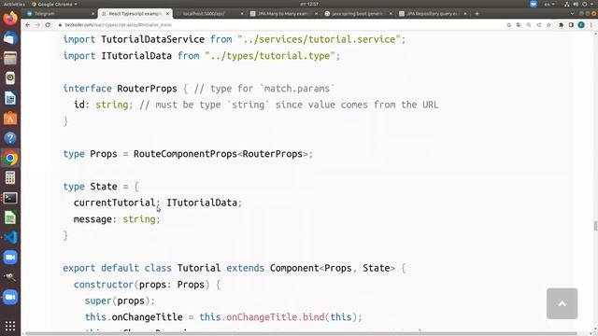Show Applications grid in the dock
598x336 pixels.
point(10,326)
